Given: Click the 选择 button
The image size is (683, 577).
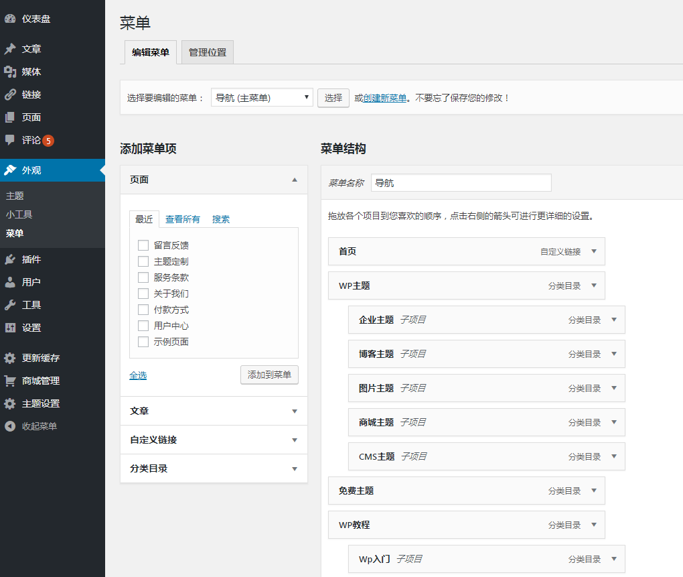Looking at the screenshot, I should click(333, 98).
